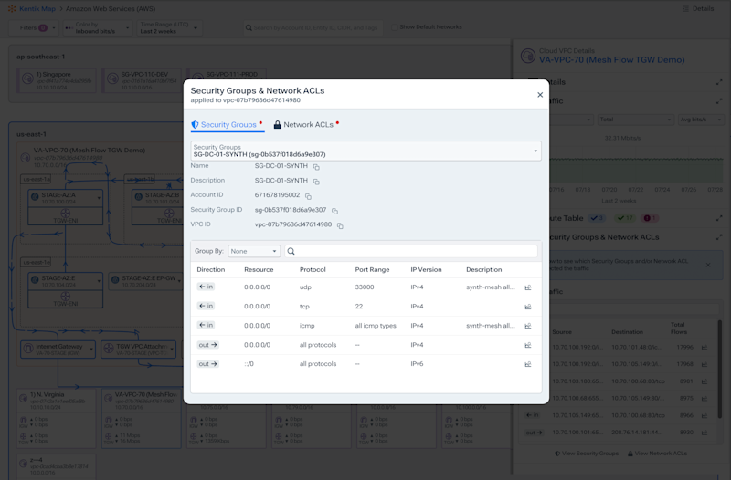Screen dimensions: 731x480
Task: Expand the Route Table section
Action: 719,218
